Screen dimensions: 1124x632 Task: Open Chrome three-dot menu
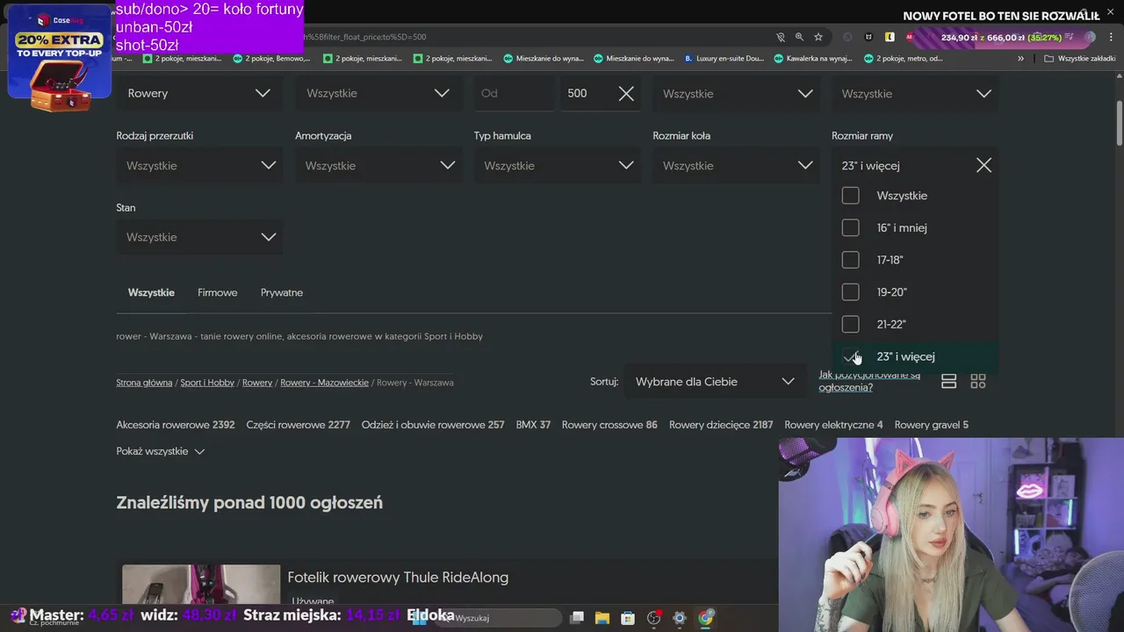(x=1111, y=37)
